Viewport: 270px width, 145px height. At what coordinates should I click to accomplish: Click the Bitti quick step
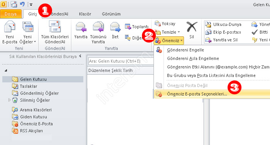click(x=260, y=32)
